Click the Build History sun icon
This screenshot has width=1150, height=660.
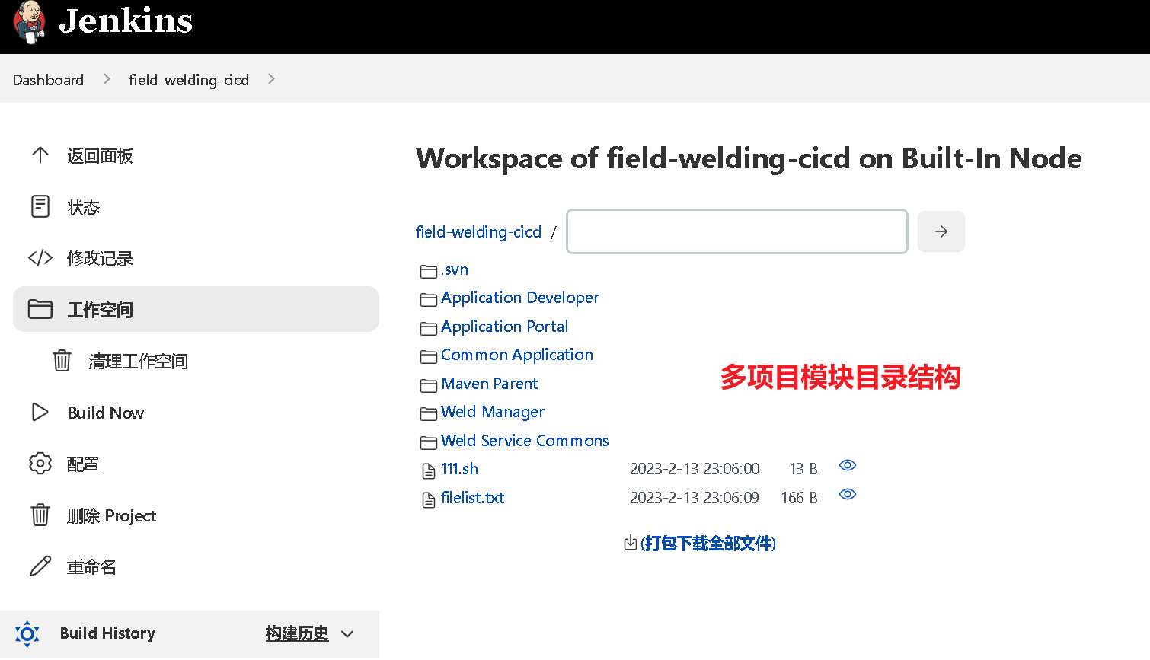pos(27,633)
